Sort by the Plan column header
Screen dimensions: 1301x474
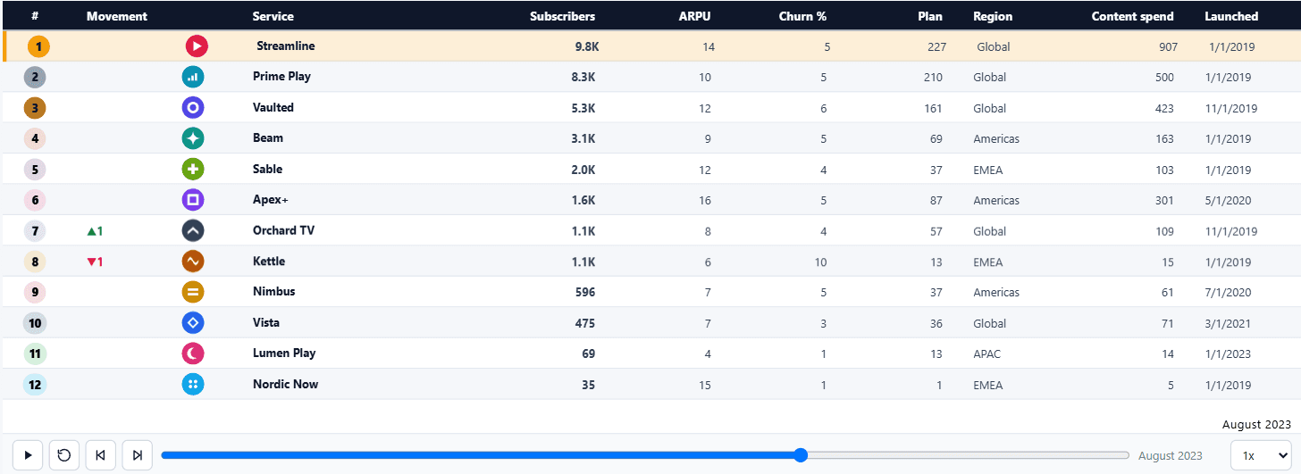pos(930,16)
